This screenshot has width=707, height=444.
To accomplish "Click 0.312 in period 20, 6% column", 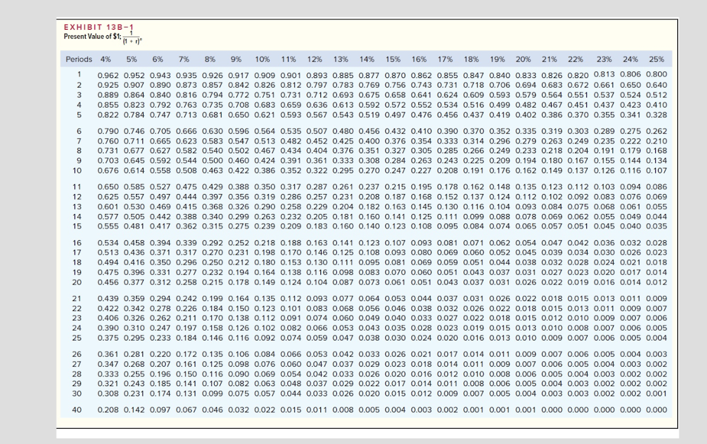I will click(160, 282).
